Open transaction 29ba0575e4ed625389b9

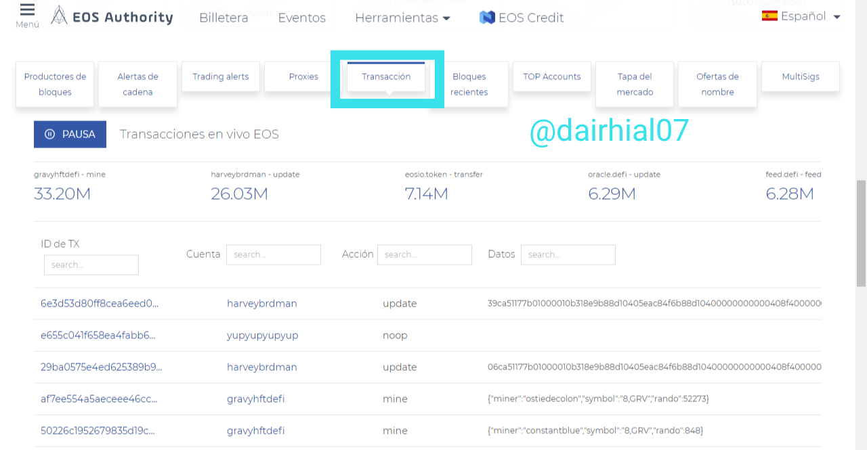coord(102,367)
